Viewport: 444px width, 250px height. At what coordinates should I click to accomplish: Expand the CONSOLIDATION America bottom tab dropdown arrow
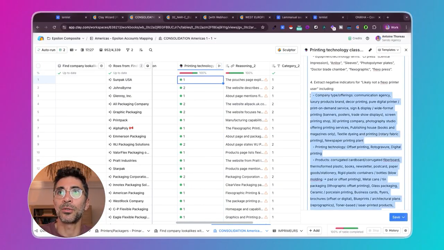click(x=267, y=231)
